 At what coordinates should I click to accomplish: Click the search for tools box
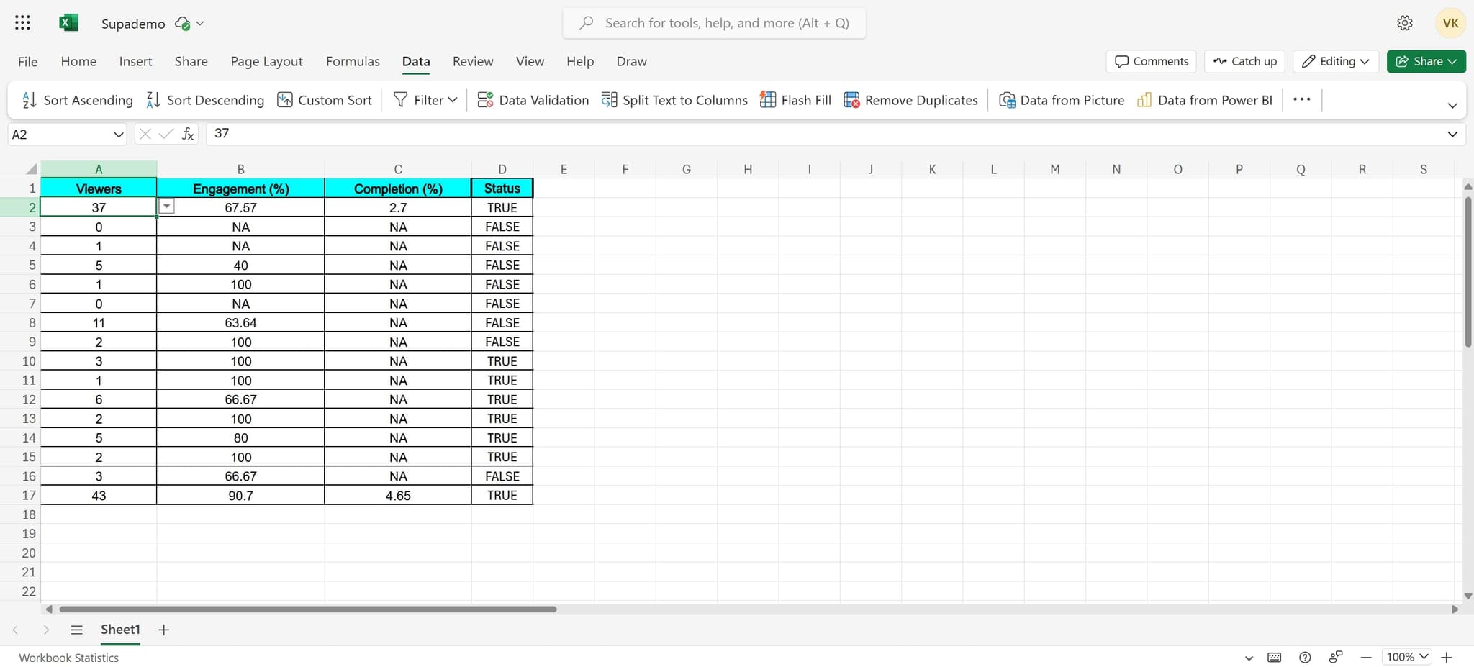pyautogui.click(x=713, y=22)
